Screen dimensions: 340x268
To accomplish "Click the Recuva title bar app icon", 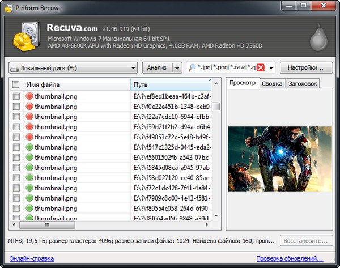I will (x=8, y=8).
